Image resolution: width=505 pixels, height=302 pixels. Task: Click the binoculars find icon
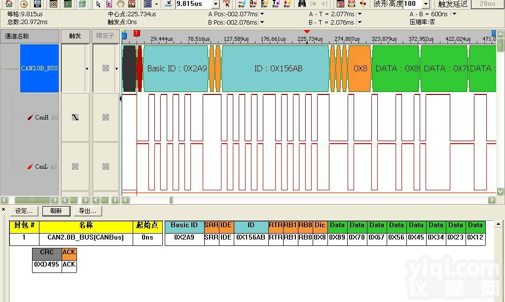point(301,4)
